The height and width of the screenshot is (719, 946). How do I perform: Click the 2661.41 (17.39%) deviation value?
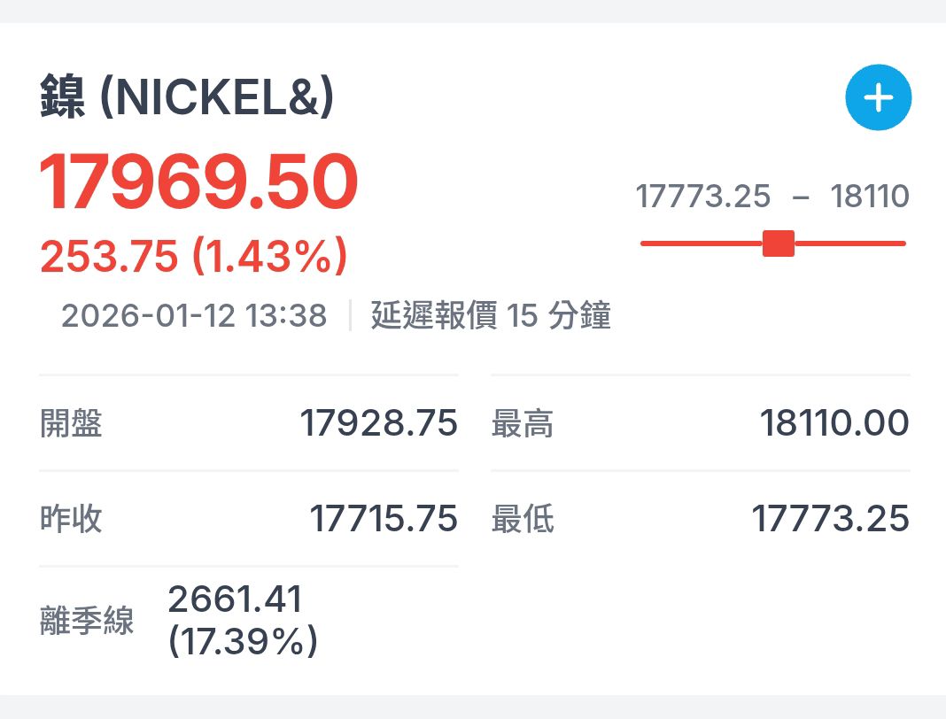point(243,620)
